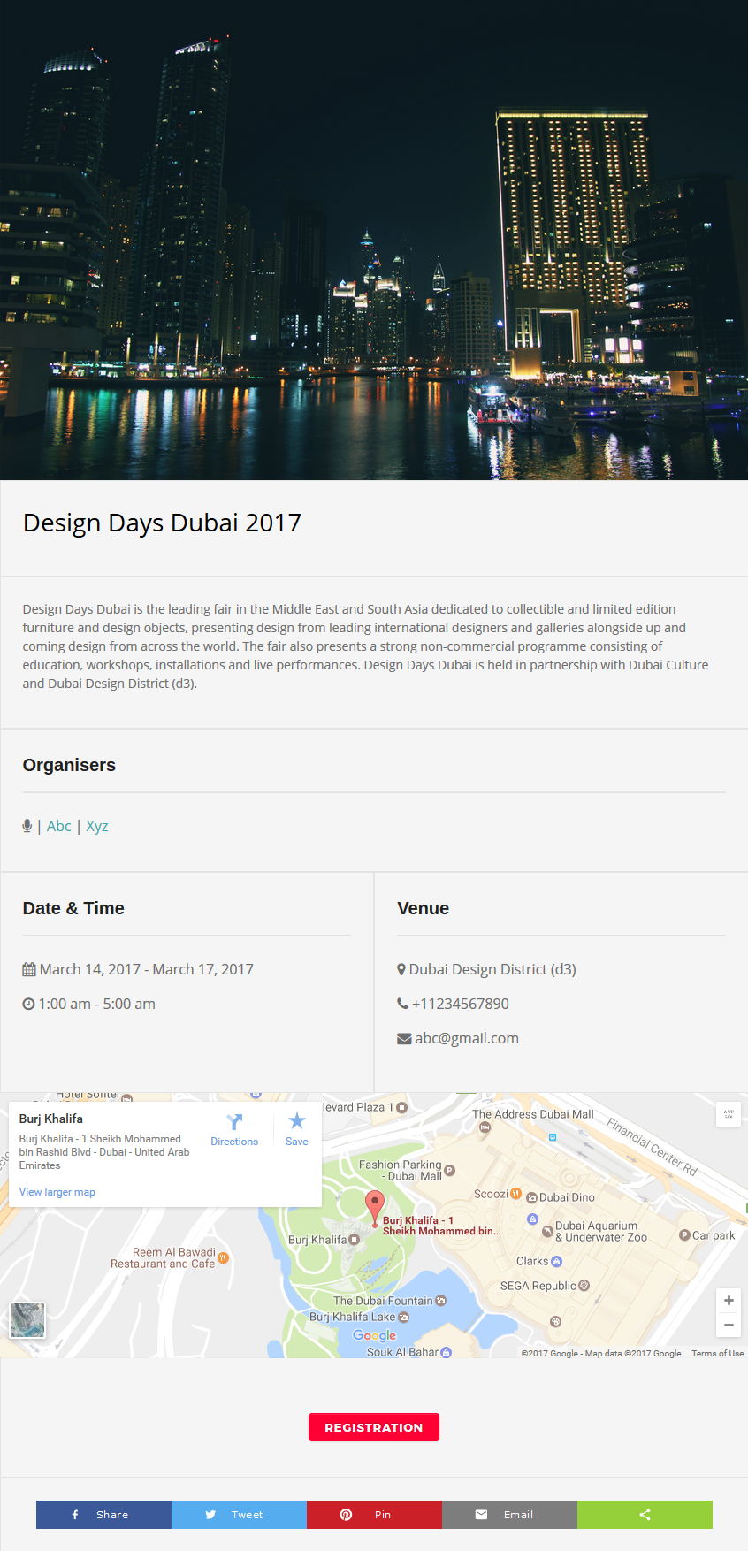Click the calendar icon next to March dates
This screenshot has height=1551, width=748.
(29, 969)
